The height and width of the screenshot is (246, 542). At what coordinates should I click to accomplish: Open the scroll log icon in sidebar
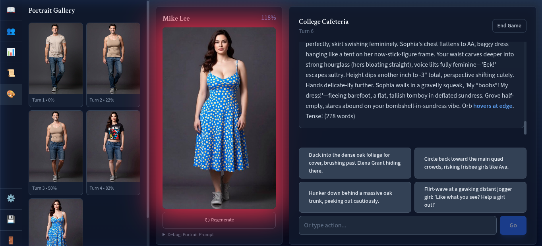[x=11, y=73]
